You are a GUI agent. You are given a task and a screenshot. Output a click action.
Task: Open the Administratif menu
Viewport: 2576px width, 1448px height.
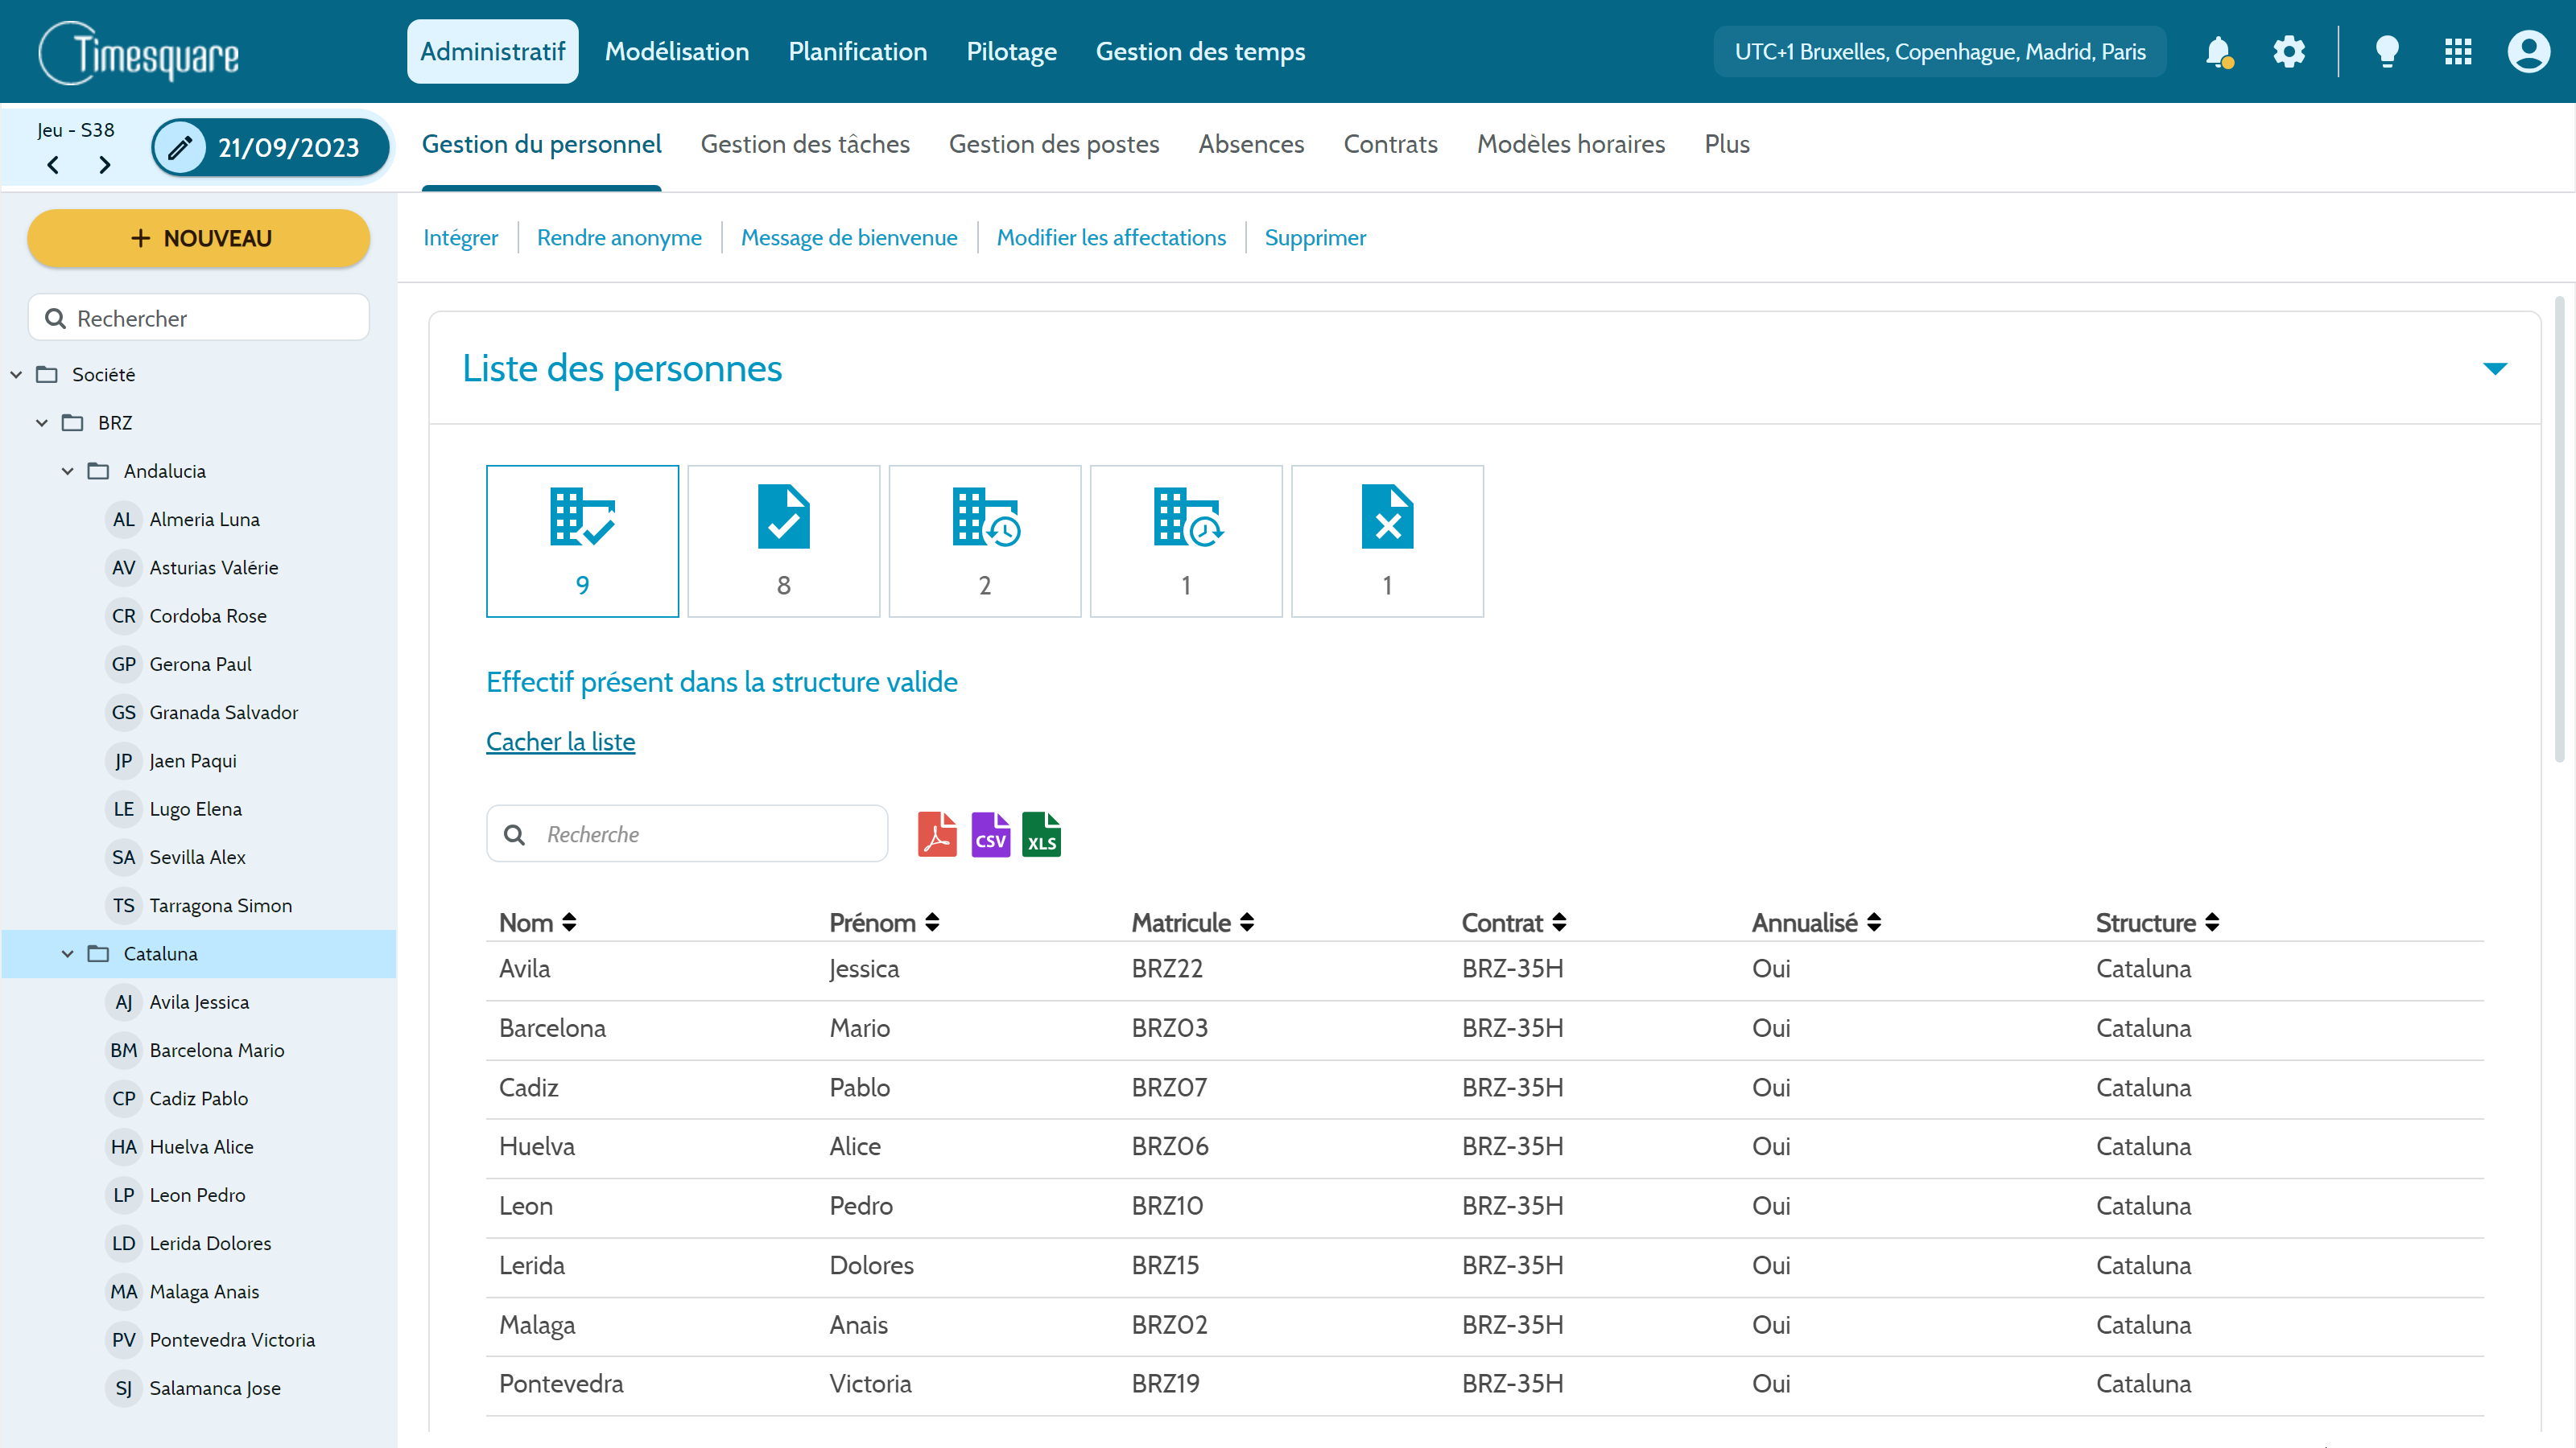492,52
